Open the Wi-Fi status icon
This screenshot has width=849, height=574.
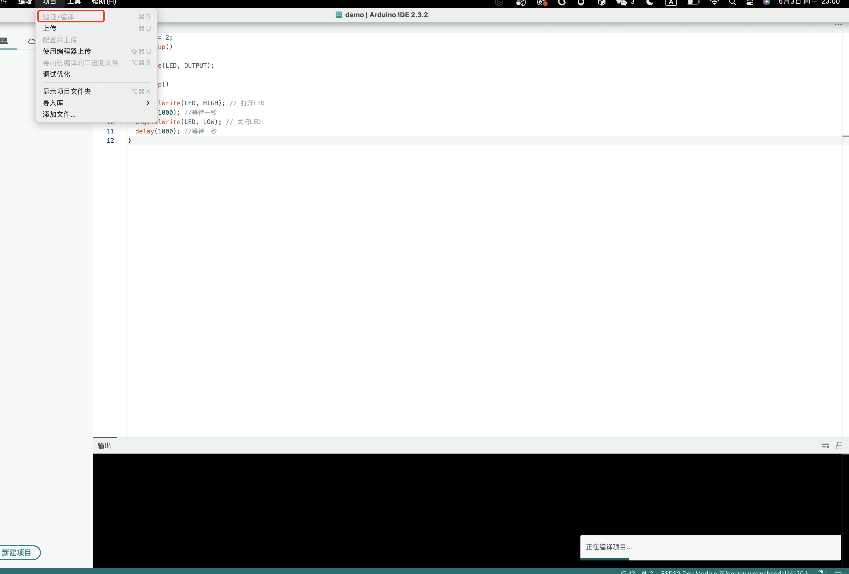click(x=714, y=2)
